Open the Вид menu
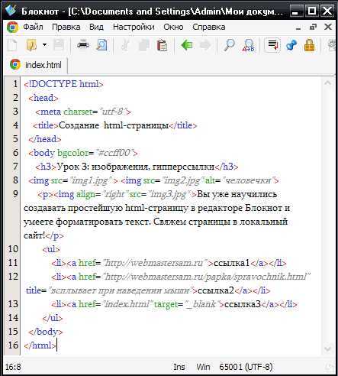 coord(96,27)
